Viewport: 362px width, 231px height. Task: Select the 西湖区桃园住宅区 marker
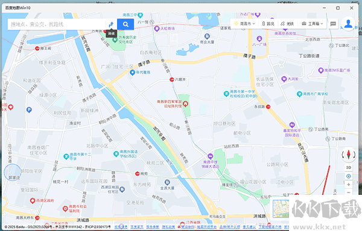pyautogui.click(x=122, y=189)
